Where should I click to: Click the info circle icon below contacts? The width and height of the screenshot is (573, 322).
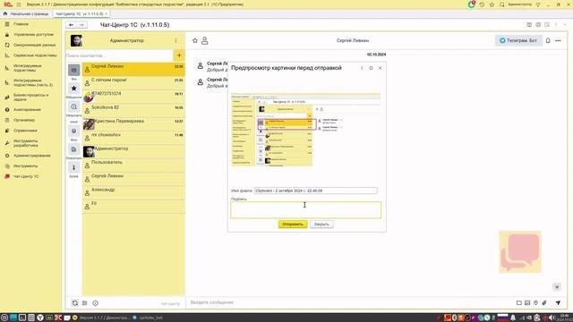(95, 303)
